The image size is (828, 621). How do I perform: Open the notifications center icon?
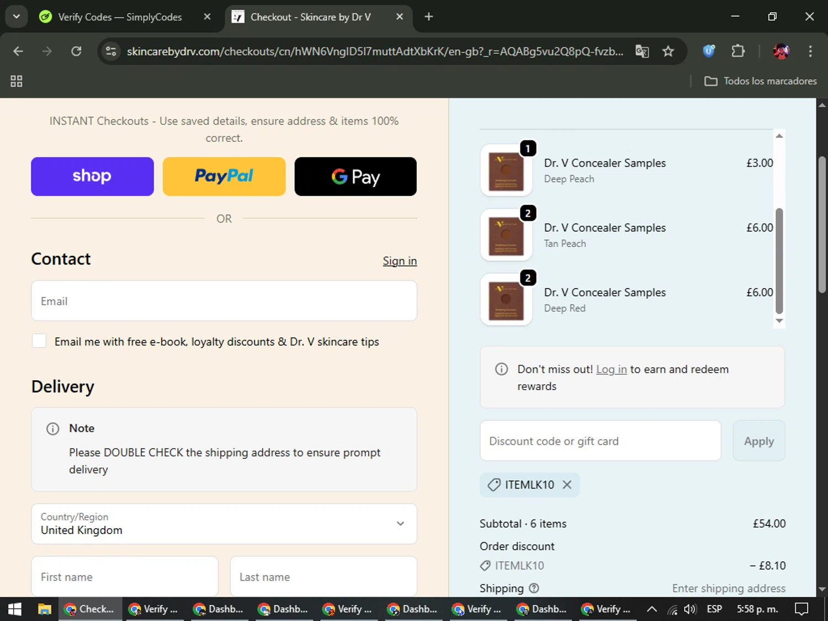[802, 609]
